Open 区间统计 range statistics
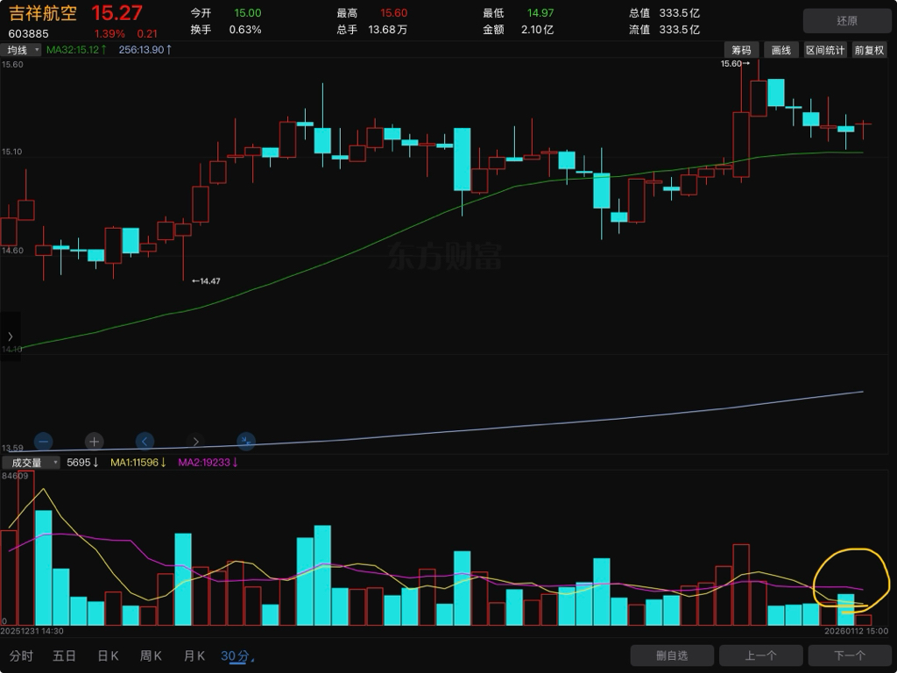The image size is (897, 673). pos(825,50)
